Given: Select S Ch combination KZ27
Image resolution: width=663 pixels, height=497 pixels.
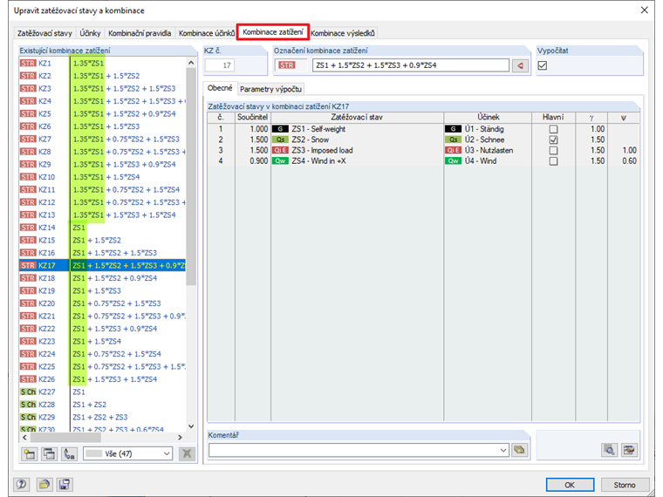Looking at the screenshot, I should pyautogui.click(x=102, y=391).
